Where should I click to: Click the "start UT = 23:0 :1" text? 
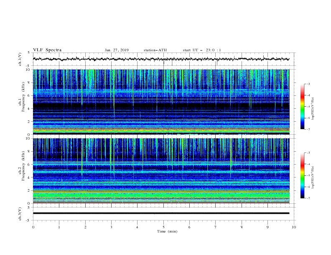tap(202, 50)
